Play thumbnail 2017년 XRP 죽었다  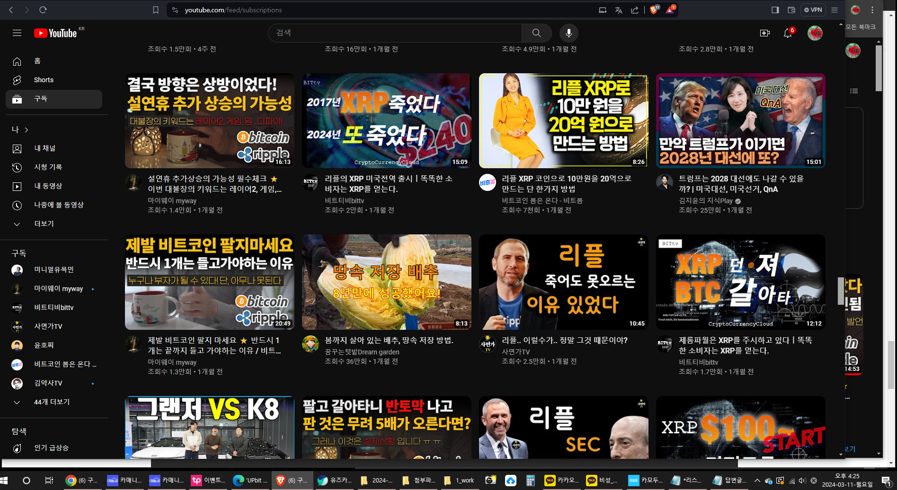point(386,120)
